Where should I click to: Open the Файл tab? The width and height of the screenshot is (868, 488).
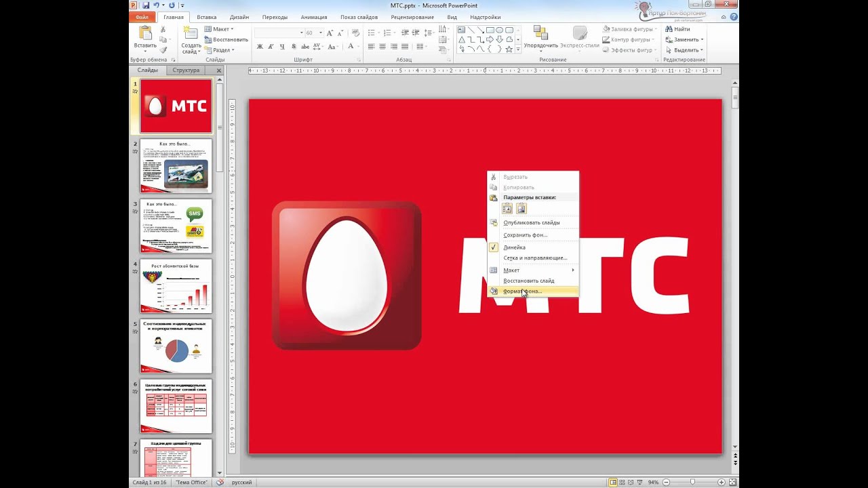click(142, 17)
